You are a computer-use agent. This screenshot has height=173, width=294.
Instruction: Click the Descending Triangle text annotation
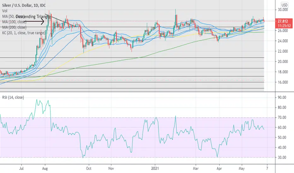tap(33, 17)
